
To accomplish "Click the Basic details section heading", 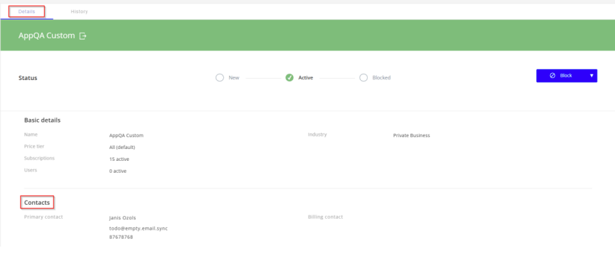I will click(43, 120).
